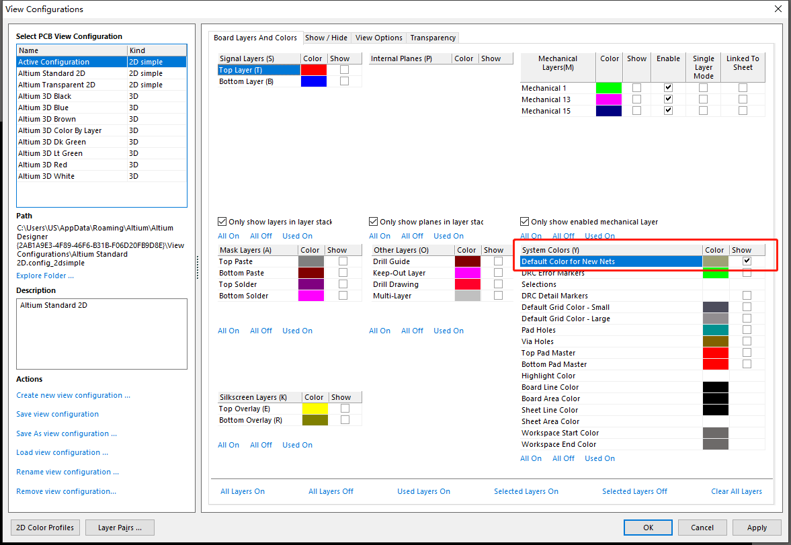Enable Show for Top Overlay

click(x=345, y=408)
